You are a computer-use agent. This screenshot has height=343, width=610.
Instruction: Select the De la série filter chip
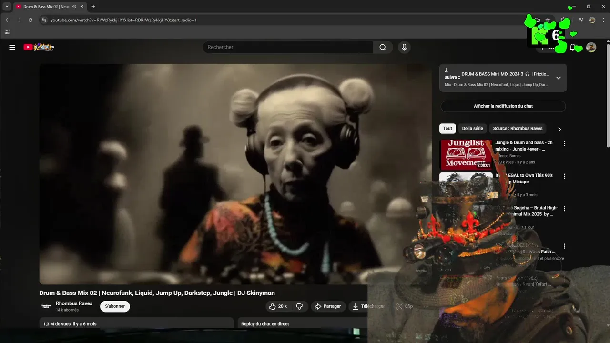472,129
